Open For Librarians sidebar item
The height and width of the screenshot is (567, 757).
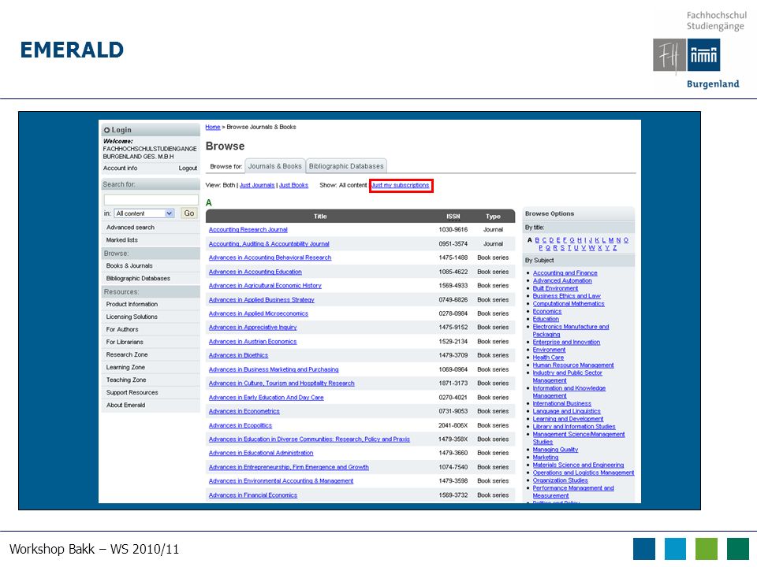[x=125, y=342]
